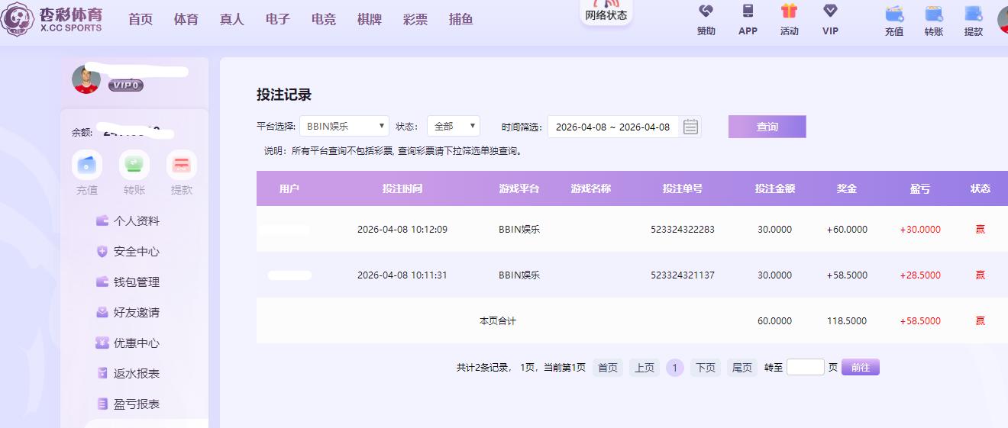Click the 118.5000 total prize value
The width and height of the screenshot is (1008, 428).
tap(847, 321)
